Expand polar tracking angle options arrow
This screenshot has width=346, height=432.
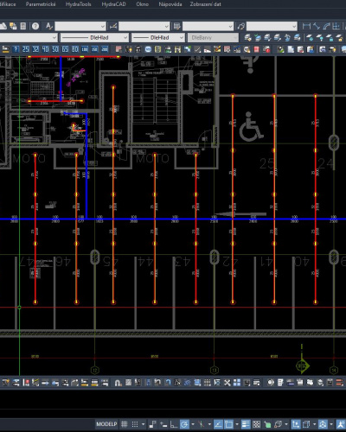193,424
